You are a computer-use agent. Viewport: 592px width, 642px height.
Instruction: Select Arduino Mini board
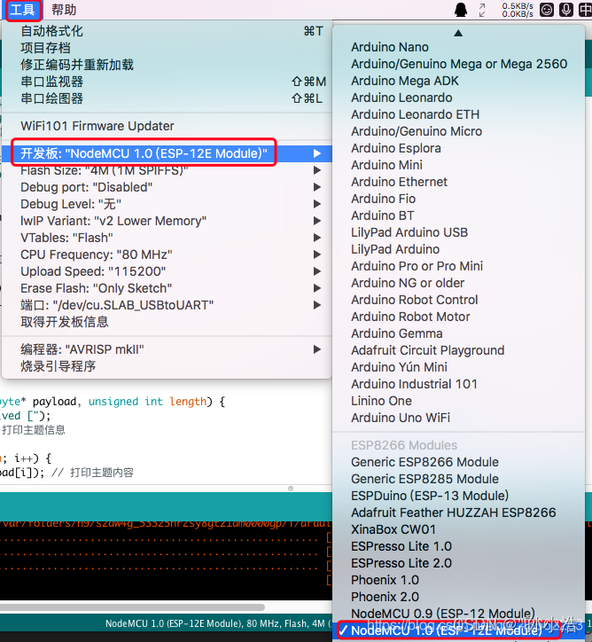coord(459,165)
